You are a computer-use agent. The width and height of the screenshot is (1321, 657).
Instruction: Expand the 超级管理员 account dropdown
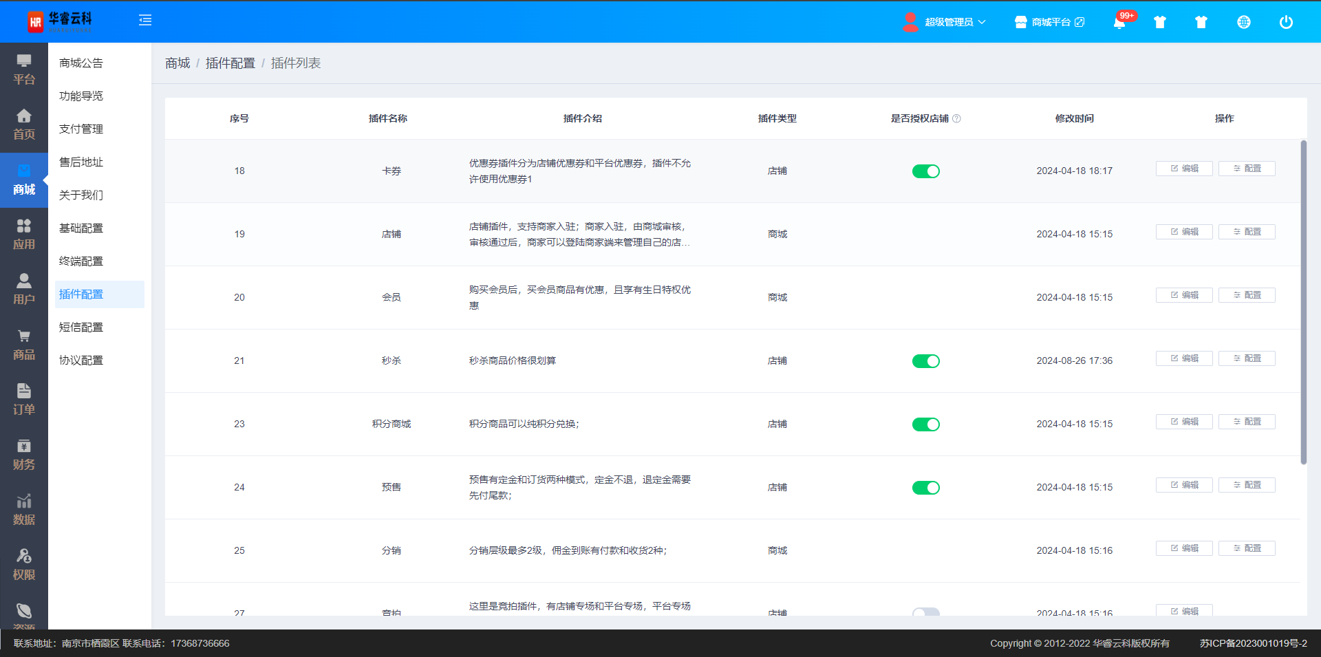click(x=954, y=22)
